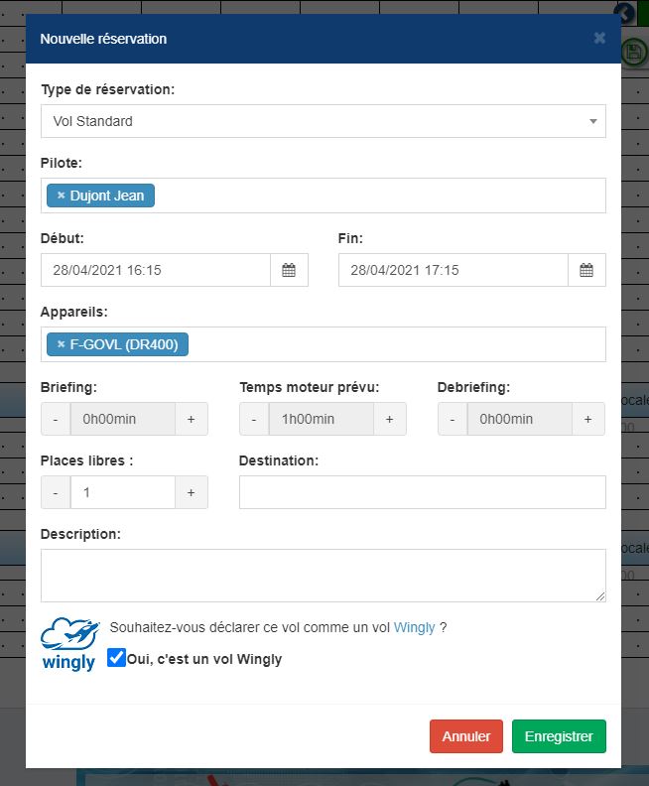Decrease Debriefing time with minus button
The image size is (649, 786).
coord(453,419)
